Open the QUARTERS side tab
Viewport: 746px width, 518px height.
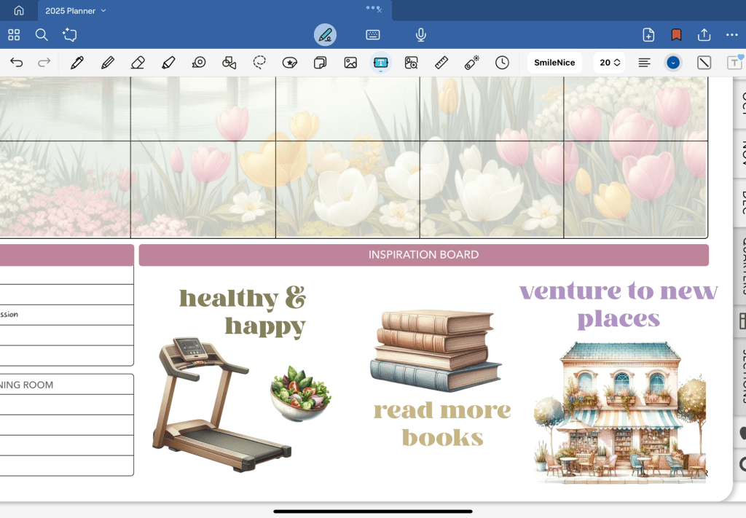point(739,264)
